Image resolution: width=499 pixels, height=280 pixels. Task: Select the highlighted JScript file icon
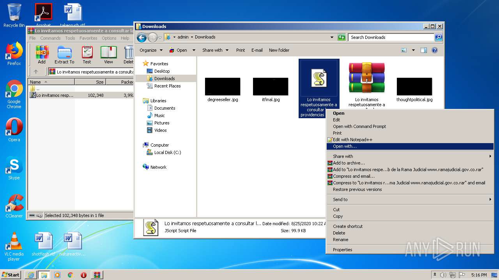point(319,78)
